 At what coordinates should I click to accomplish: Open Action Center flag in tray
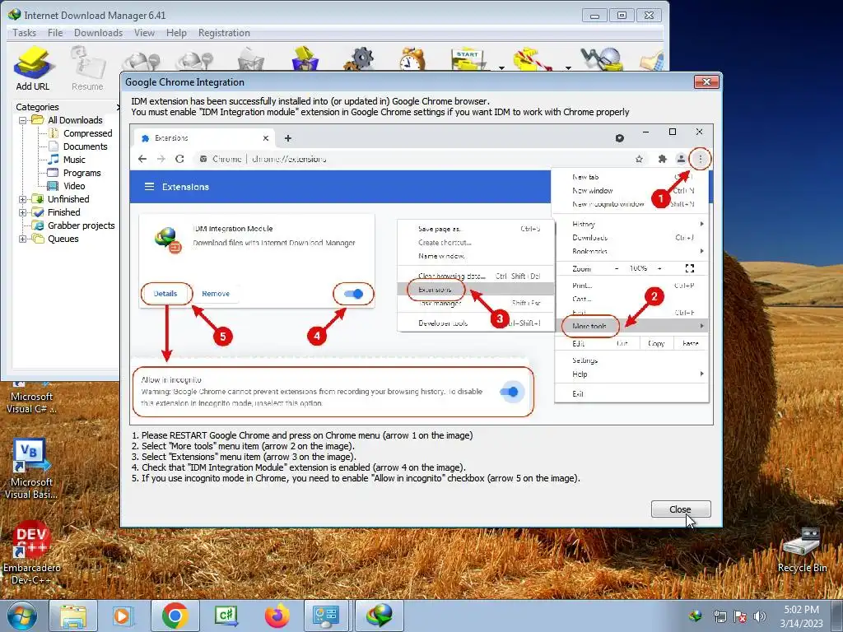click(740, 616)
